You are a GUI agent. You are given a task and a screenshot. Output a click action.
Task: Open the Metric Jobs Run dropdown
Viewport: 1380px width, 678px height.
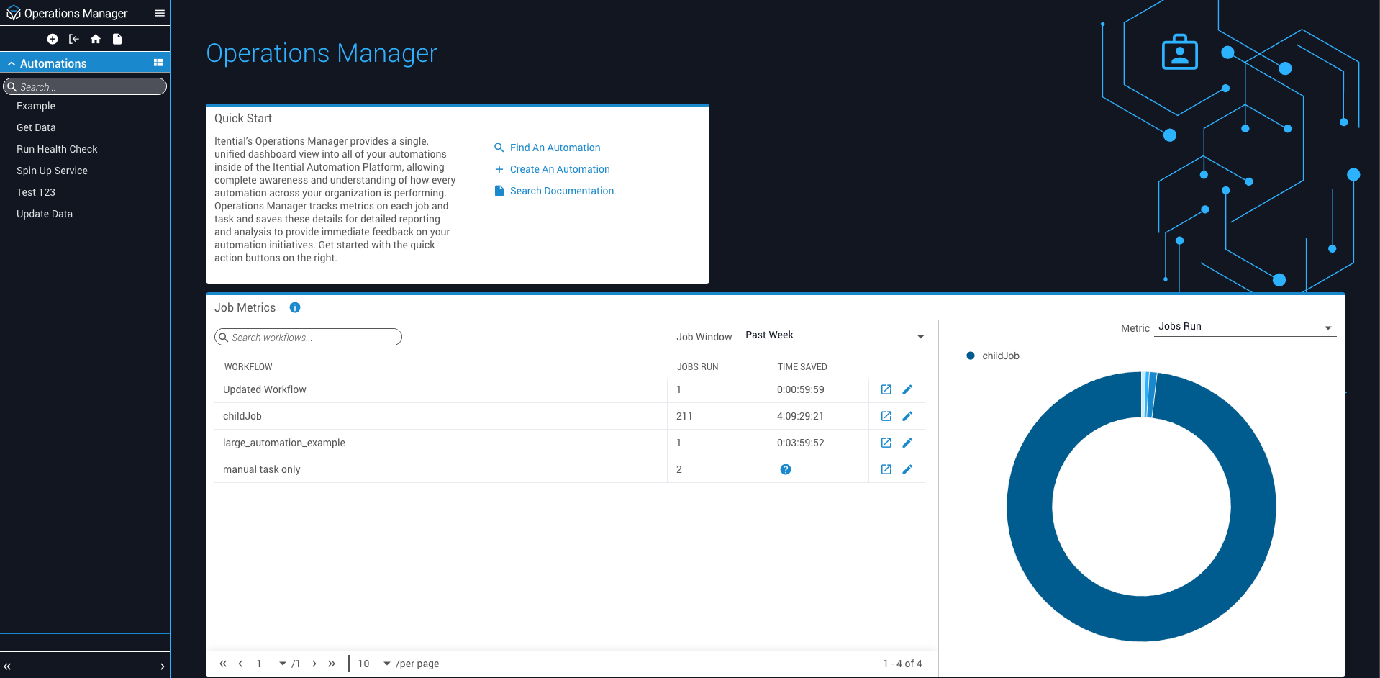[1245, 327]
